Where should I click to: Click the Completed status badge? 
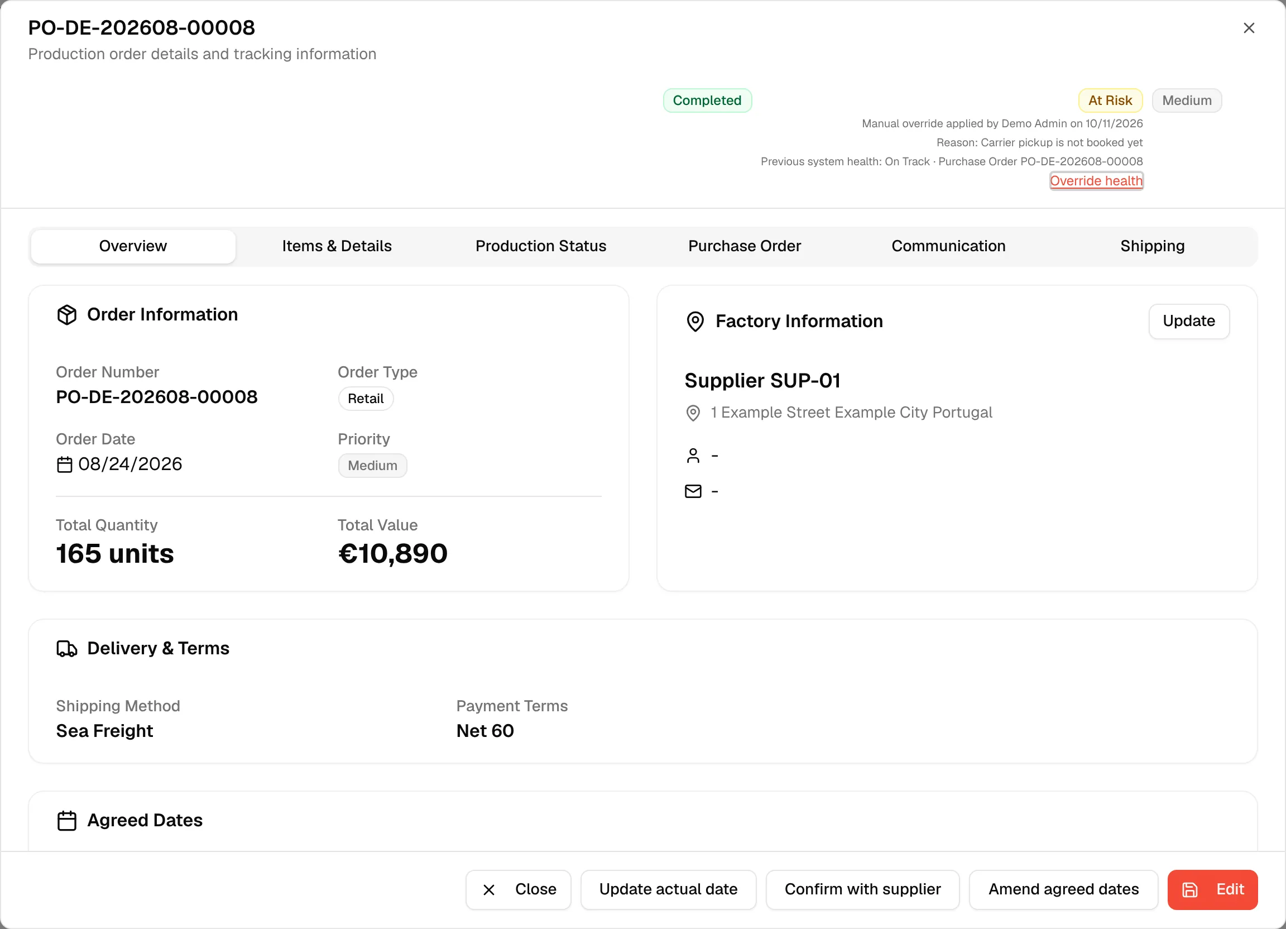(707, 100)
